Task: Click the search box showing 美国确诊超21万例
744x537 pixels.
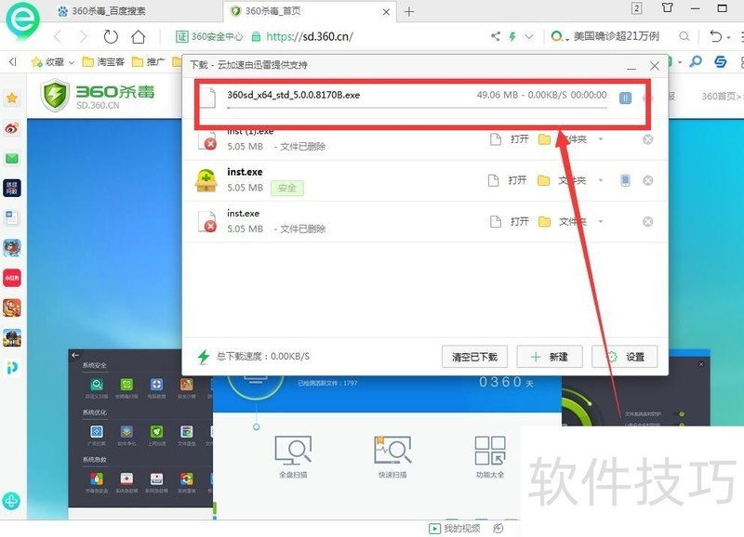Action: coord(617,36)
